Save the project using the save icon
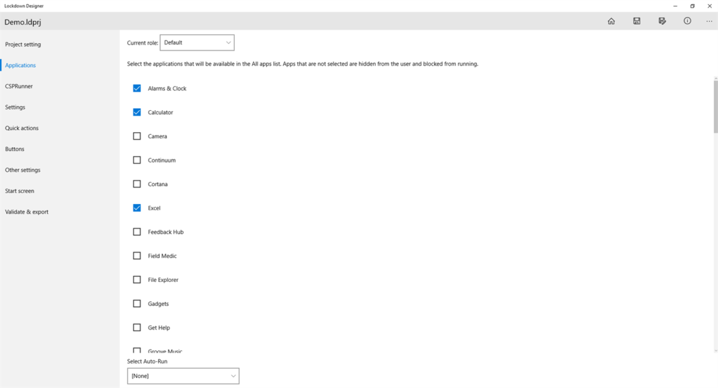The width and height of the screenshot is (718, 388). (637, 21)
